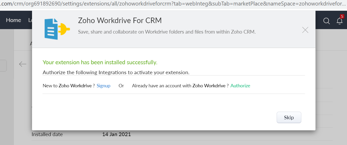Click the green installed successfully message
This screenshot has height=145, width=347.
point(100,62)
